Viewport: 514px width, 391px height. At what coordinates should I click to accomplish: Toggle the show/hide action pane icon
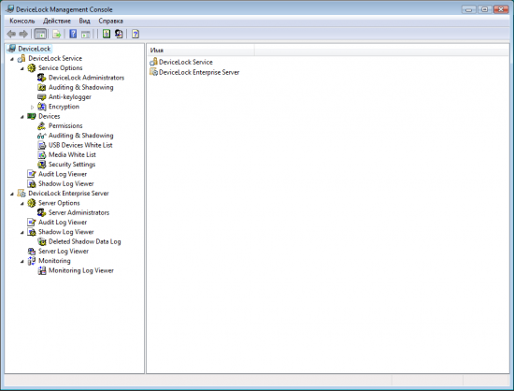[86, 34]
